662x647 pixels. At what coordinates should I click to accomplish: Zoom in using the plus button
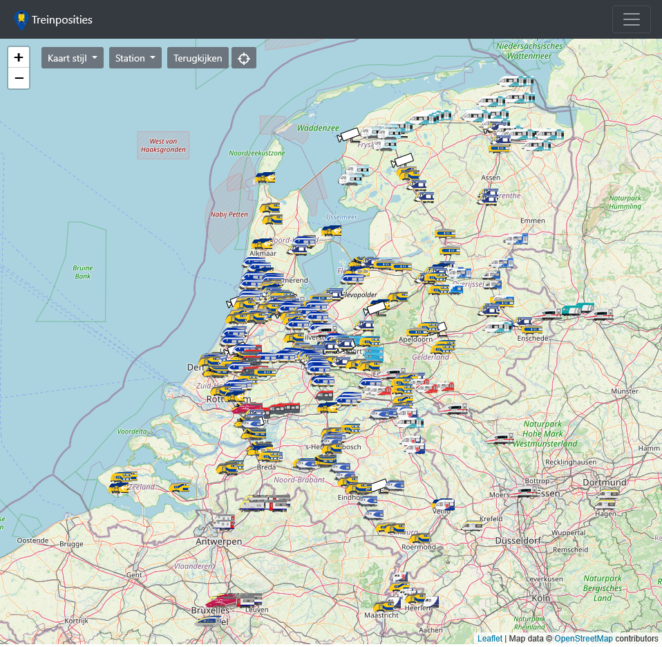(18, 57)
